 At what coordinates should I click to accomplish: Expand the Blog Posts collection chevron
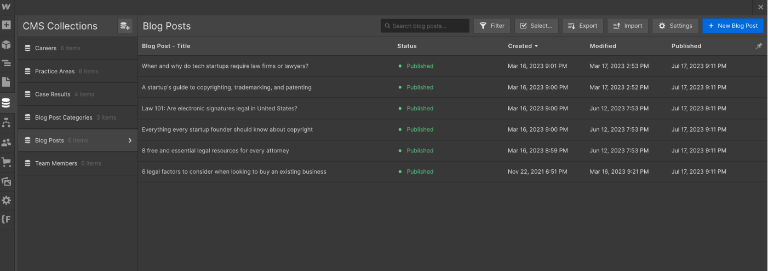(130, 140)
